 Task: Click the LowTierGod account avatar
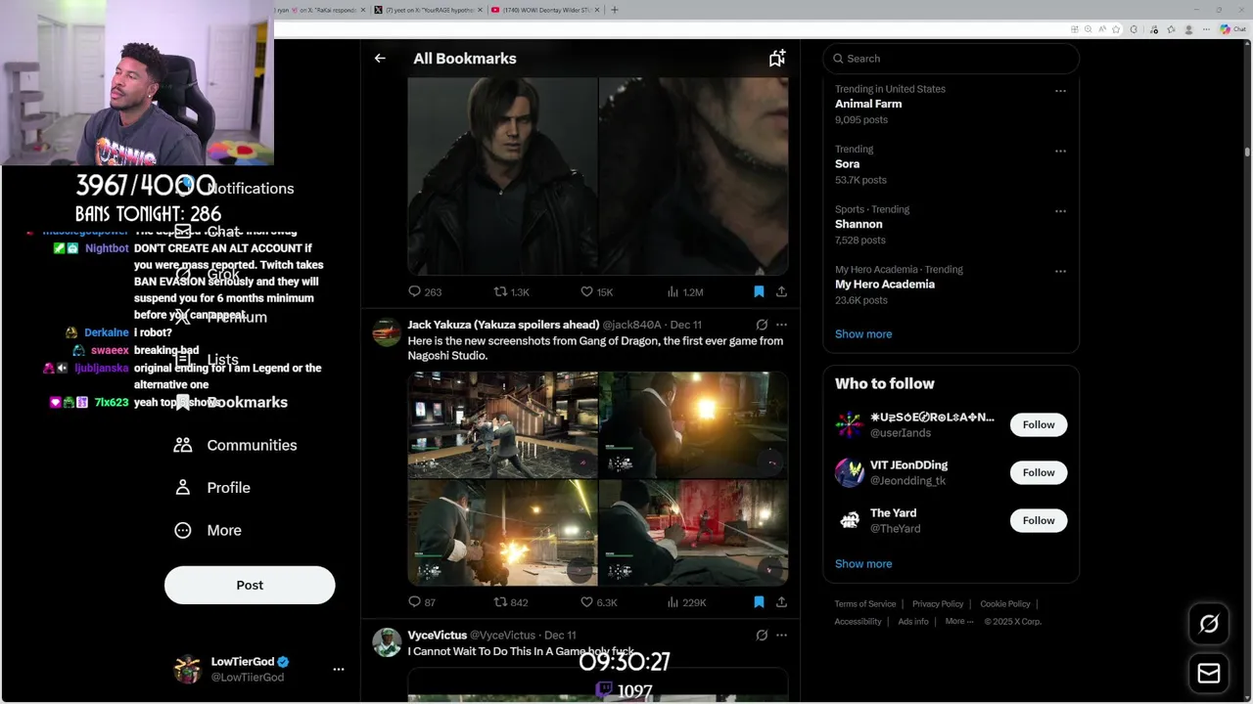click(x=187, y=669)
